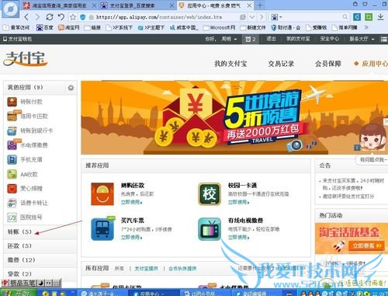Go to 会员保障 in main navigation
The width and height of the screenshot is (388, 296).
tap(328, 64)
